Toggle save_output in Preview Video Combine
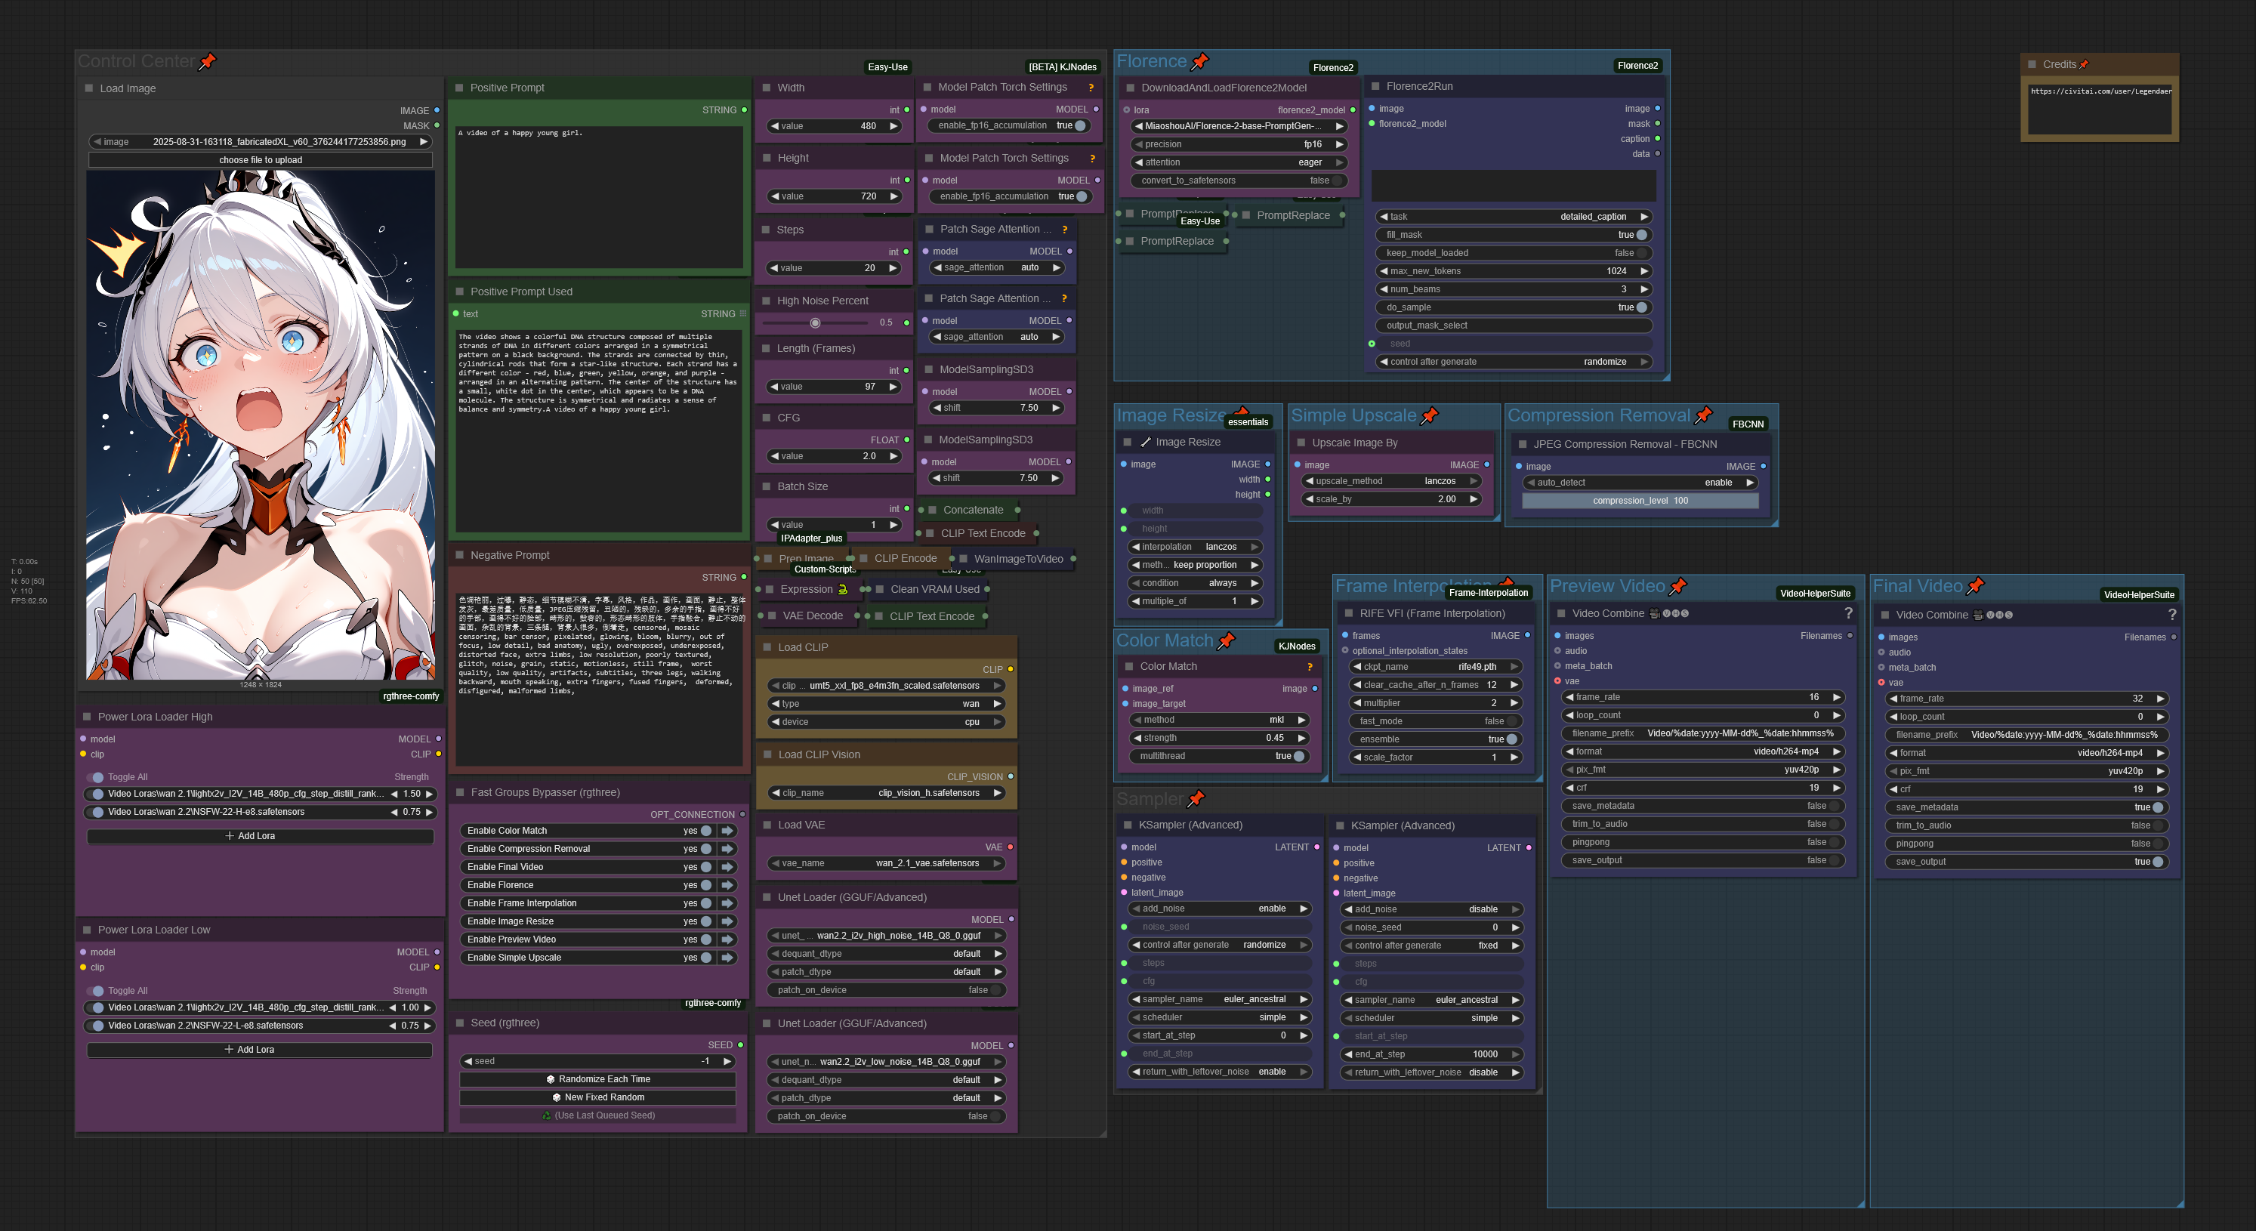 1833,861
